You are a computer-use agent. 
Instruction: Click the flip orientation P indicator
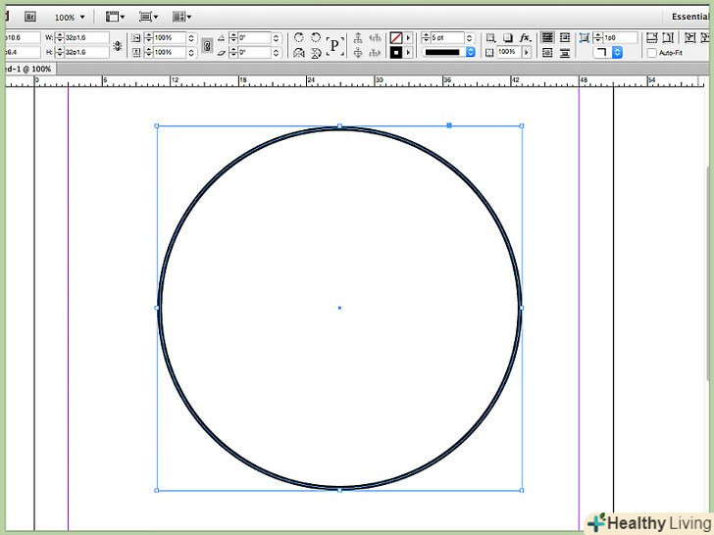334,45
